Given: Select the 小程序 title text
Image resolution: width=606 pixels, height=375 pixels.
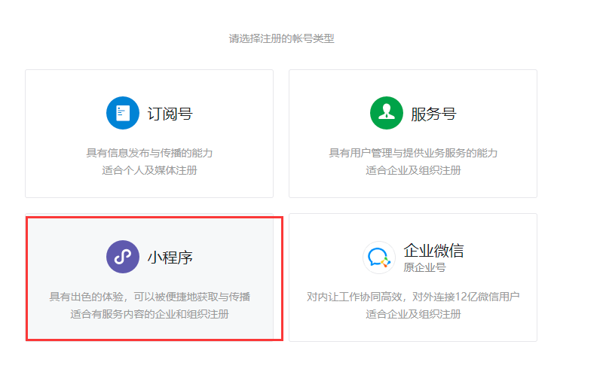Looking at the screenshot, I should point(170,258).
